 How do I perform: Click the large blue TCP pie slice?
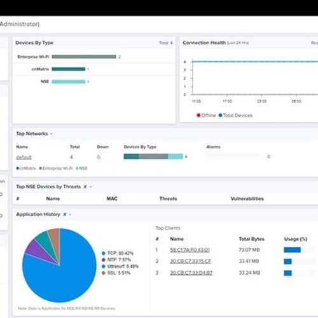pos(64,280)
